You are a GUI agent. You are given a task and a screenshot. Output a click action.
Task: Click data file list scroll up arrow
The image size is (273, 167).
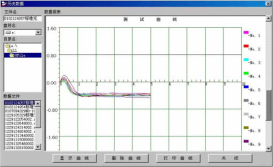coord(38,103)
